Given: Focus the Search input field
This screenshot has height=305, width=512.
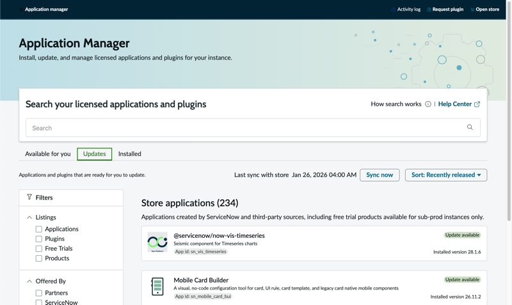Looking at the screenshot, I should (x=253, y=127).
